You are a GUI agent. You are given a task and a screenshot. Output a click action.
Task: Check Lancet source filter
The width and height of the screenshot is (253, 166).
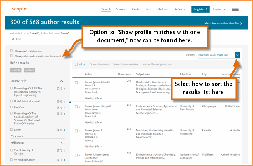click(11, 129)
